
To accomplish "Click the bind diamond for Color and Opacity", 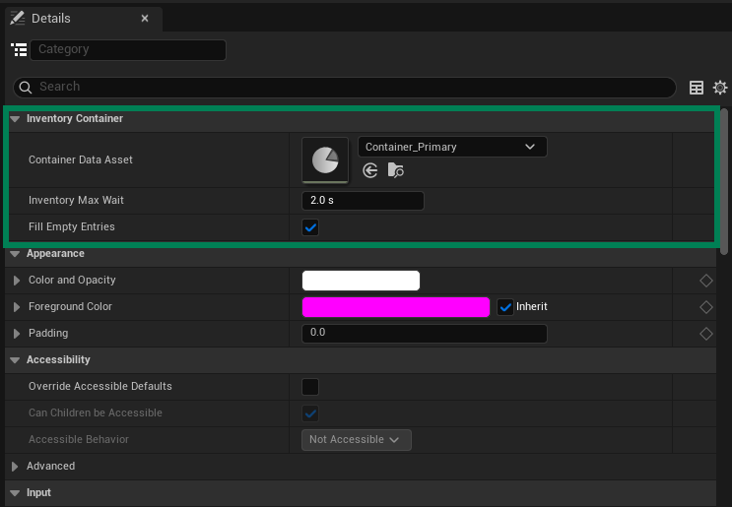I will tap(705, 281).
